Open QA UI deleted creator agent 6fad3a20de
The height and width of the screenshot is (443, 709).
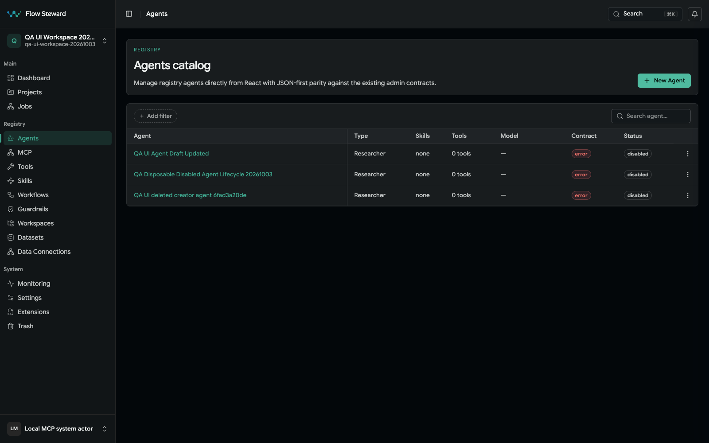[190, 195]
